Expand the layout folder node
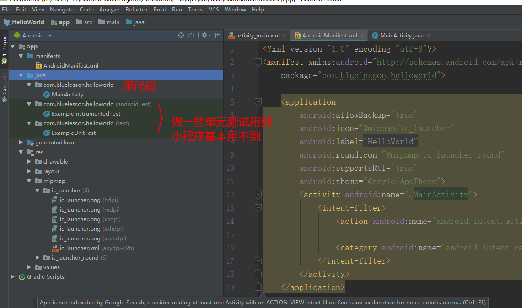Screen dimensions: 522x308 point(29,171)
